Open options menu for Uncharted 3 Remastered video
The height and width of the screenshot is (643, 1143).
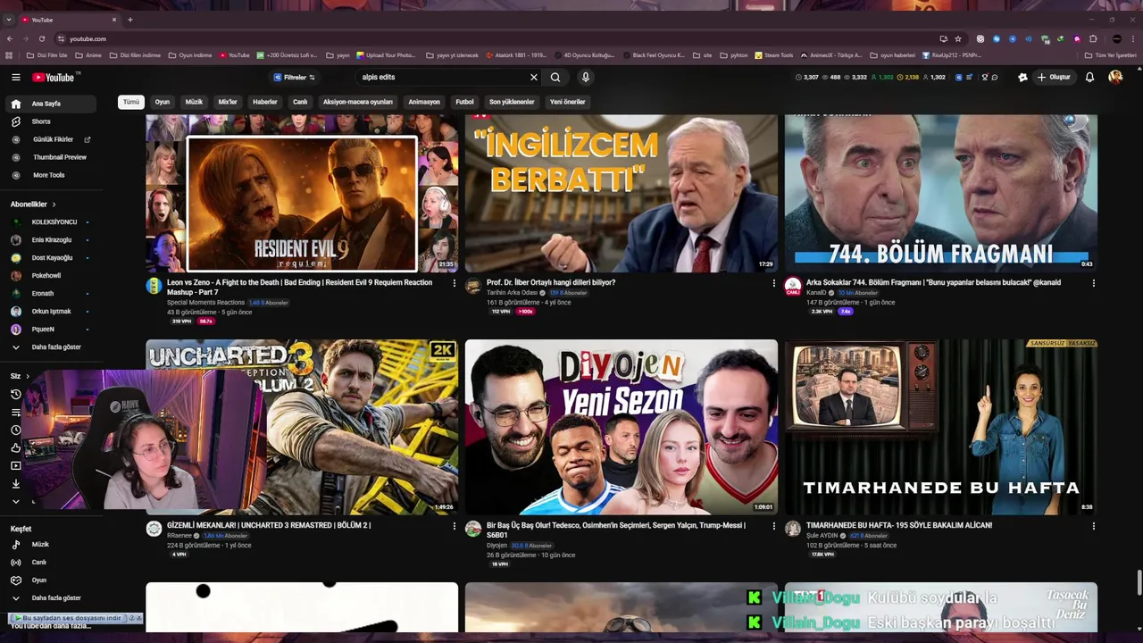454,526
